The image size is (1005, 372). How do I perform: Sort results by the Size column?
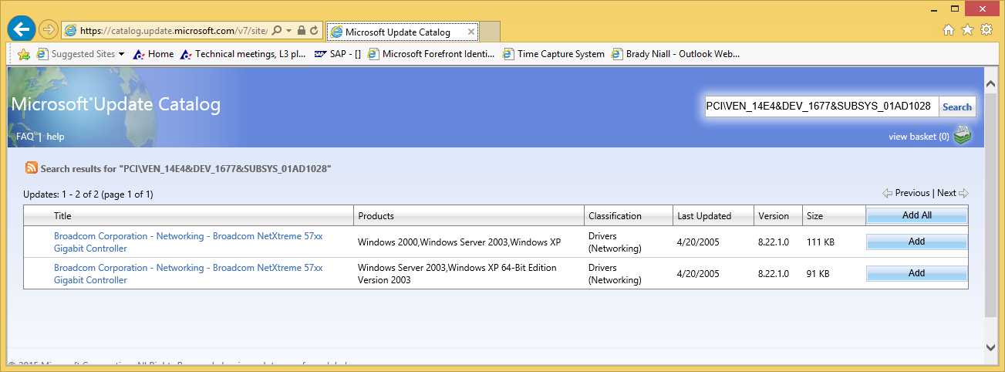click(x=814, y=216)
